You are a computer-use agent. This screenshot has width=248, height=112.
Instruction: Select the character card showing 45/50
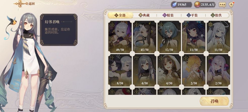[x=145, y=37]
